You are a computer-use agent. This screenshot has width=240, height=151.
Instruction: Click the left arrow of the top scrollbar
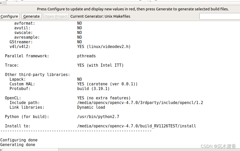(x=1, y=3)
